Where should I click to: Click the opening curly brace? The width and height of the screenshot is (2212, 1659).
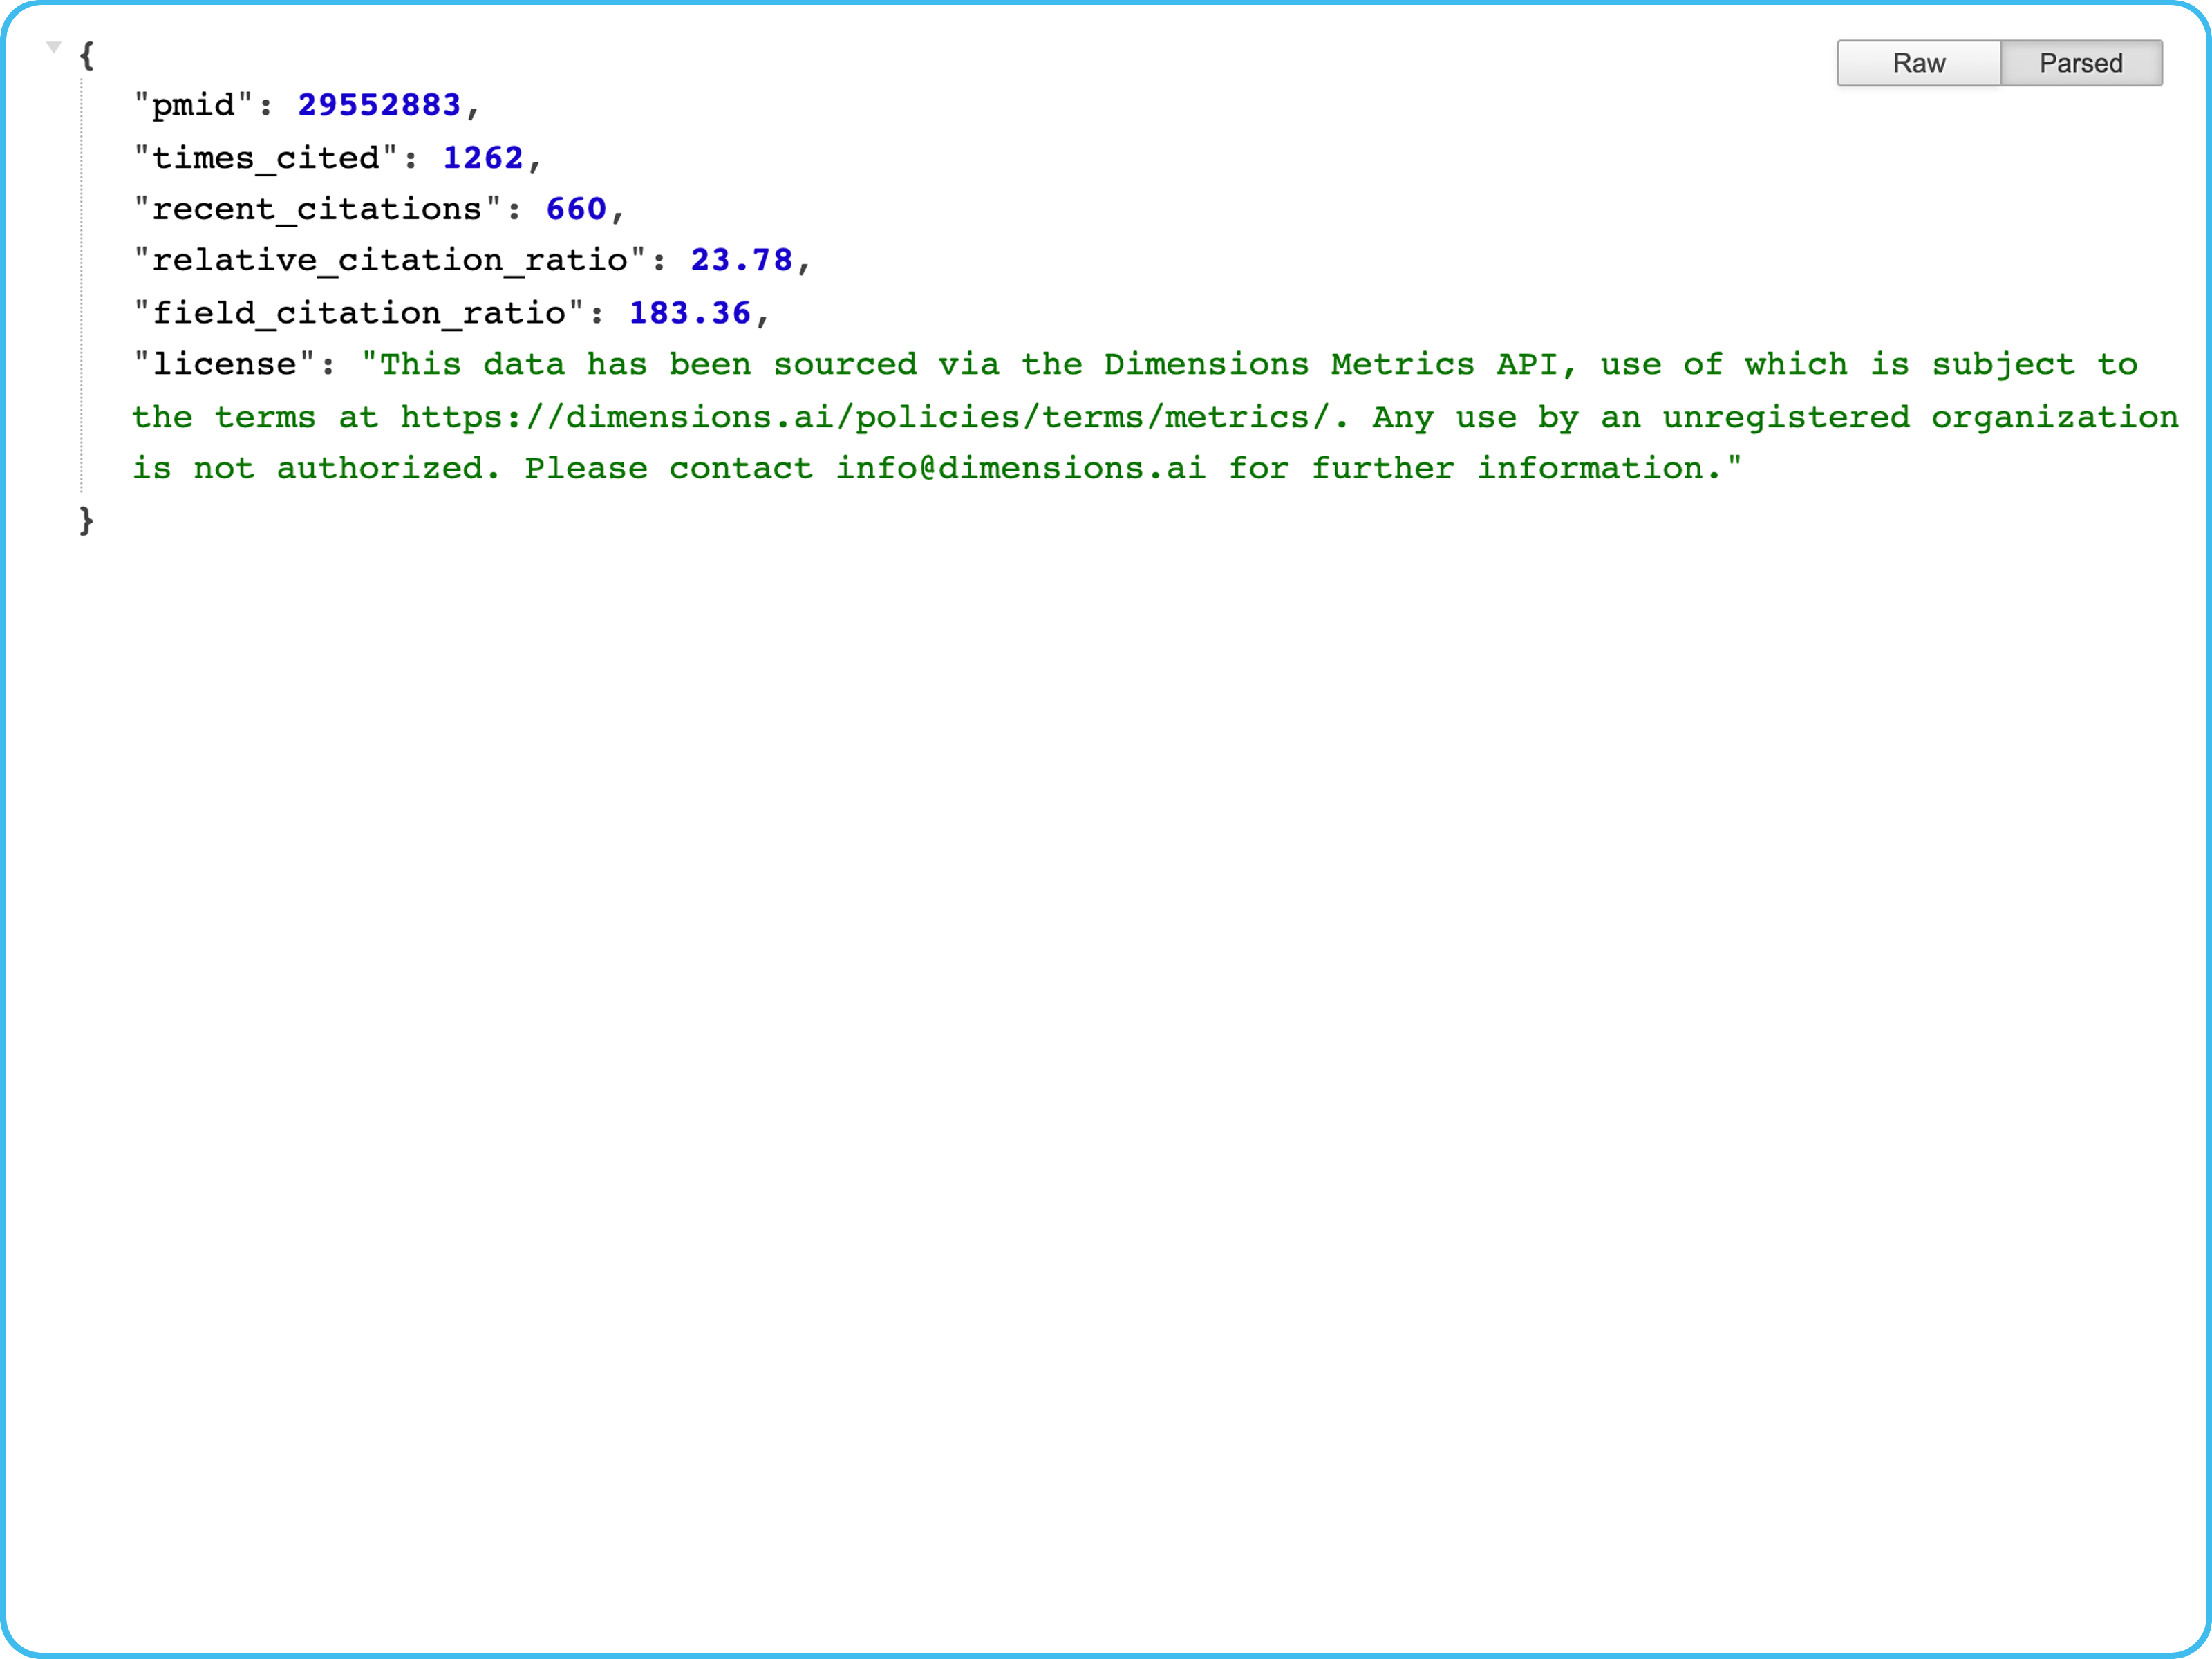(87, 55)
